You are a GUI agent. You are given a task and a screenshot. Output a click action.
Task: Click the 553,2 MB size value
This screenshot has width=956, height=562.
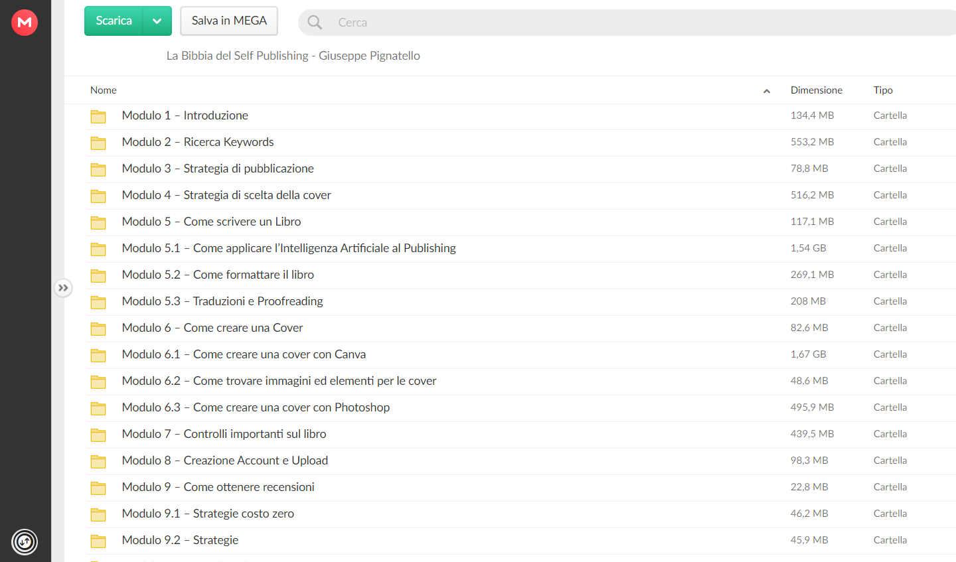pyautogui.click(x=812, y=142)
